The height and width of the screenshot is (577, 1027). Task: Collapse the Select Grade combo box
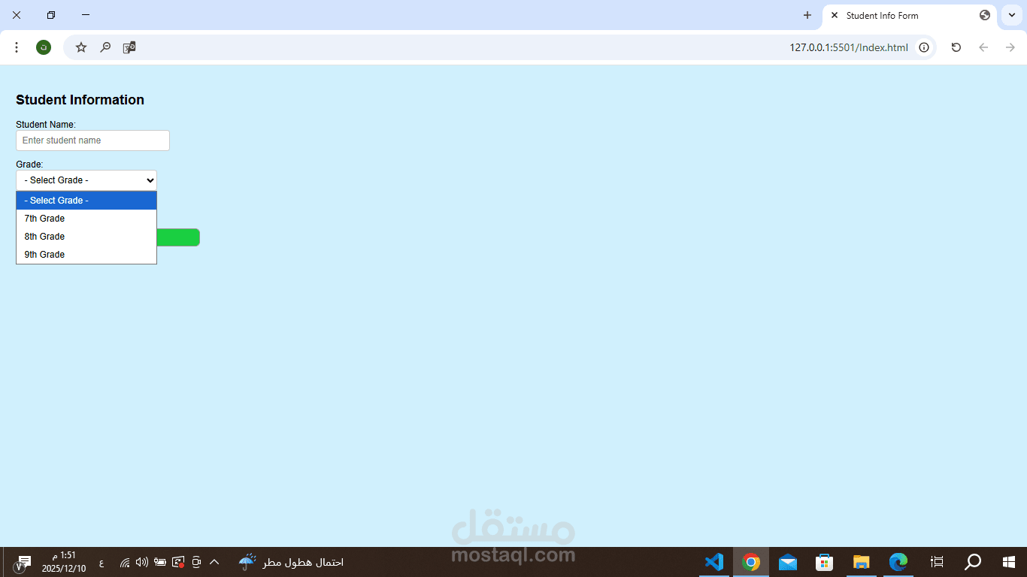86,180
